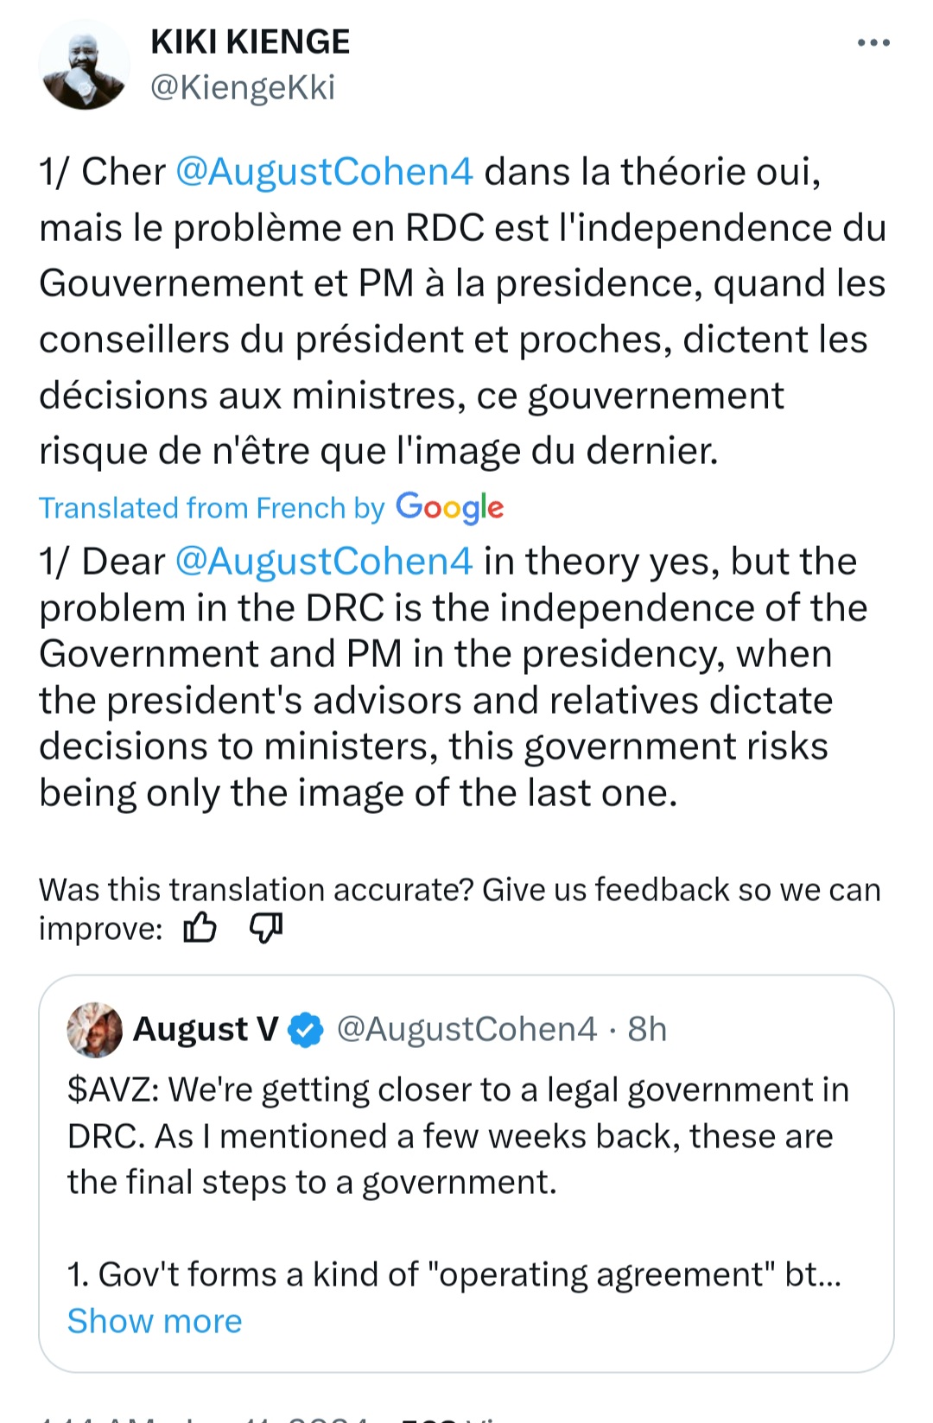The width and height of the screenshot is (933, 1423).
Task: Expand the quoted tweet with Show more
Action: [155, 1321]
